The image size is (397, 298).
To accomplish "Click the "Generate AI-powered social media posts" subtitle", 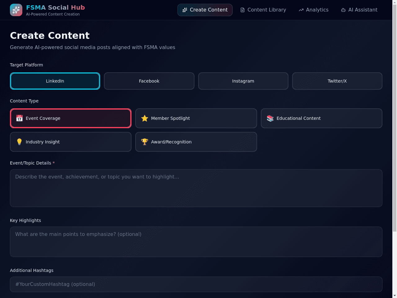I will click(92, 47).
